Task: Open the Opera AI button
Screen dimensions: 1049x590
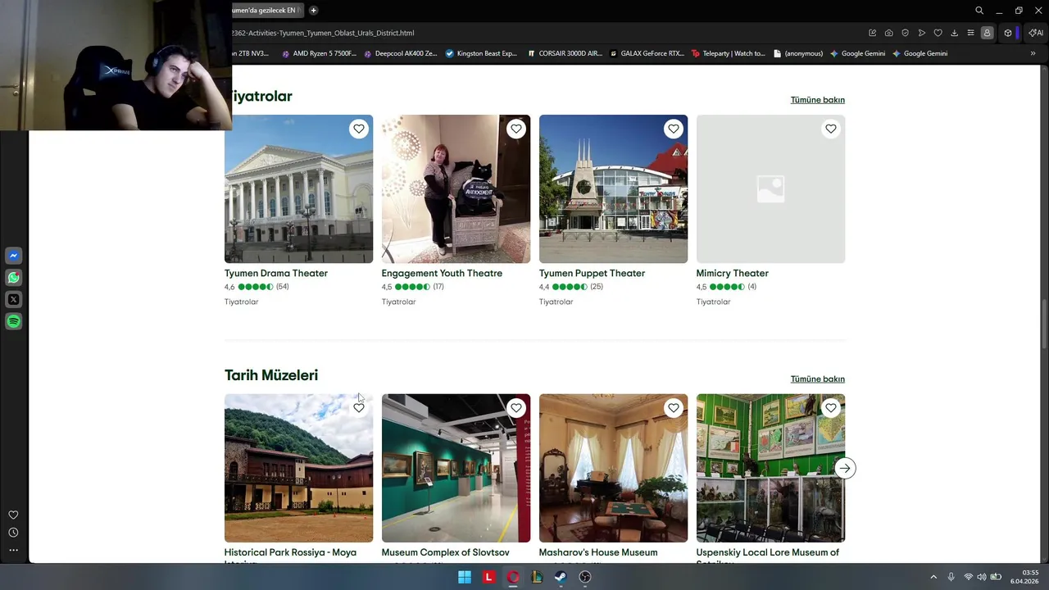Action: [1036, 33]
